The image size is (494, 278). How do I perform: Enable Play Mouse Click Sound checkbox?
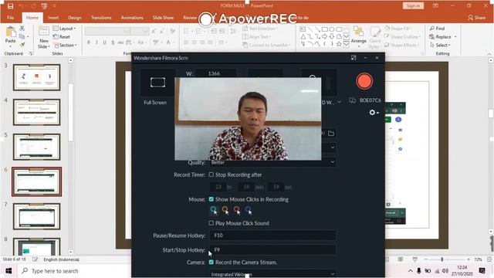pyautogui.click(x=211, y=223)
